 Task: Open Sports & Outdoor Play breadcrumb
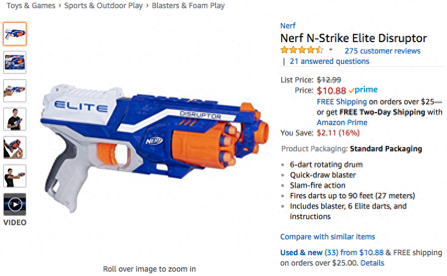pyautogui.click(x=103, y=5)
